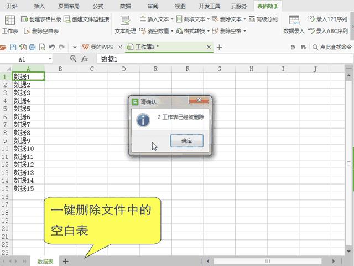Click the save disk icon

point(13,47)
